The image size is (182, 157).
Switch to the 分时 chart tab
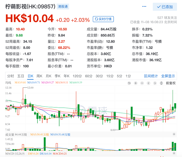click(11, 76)
